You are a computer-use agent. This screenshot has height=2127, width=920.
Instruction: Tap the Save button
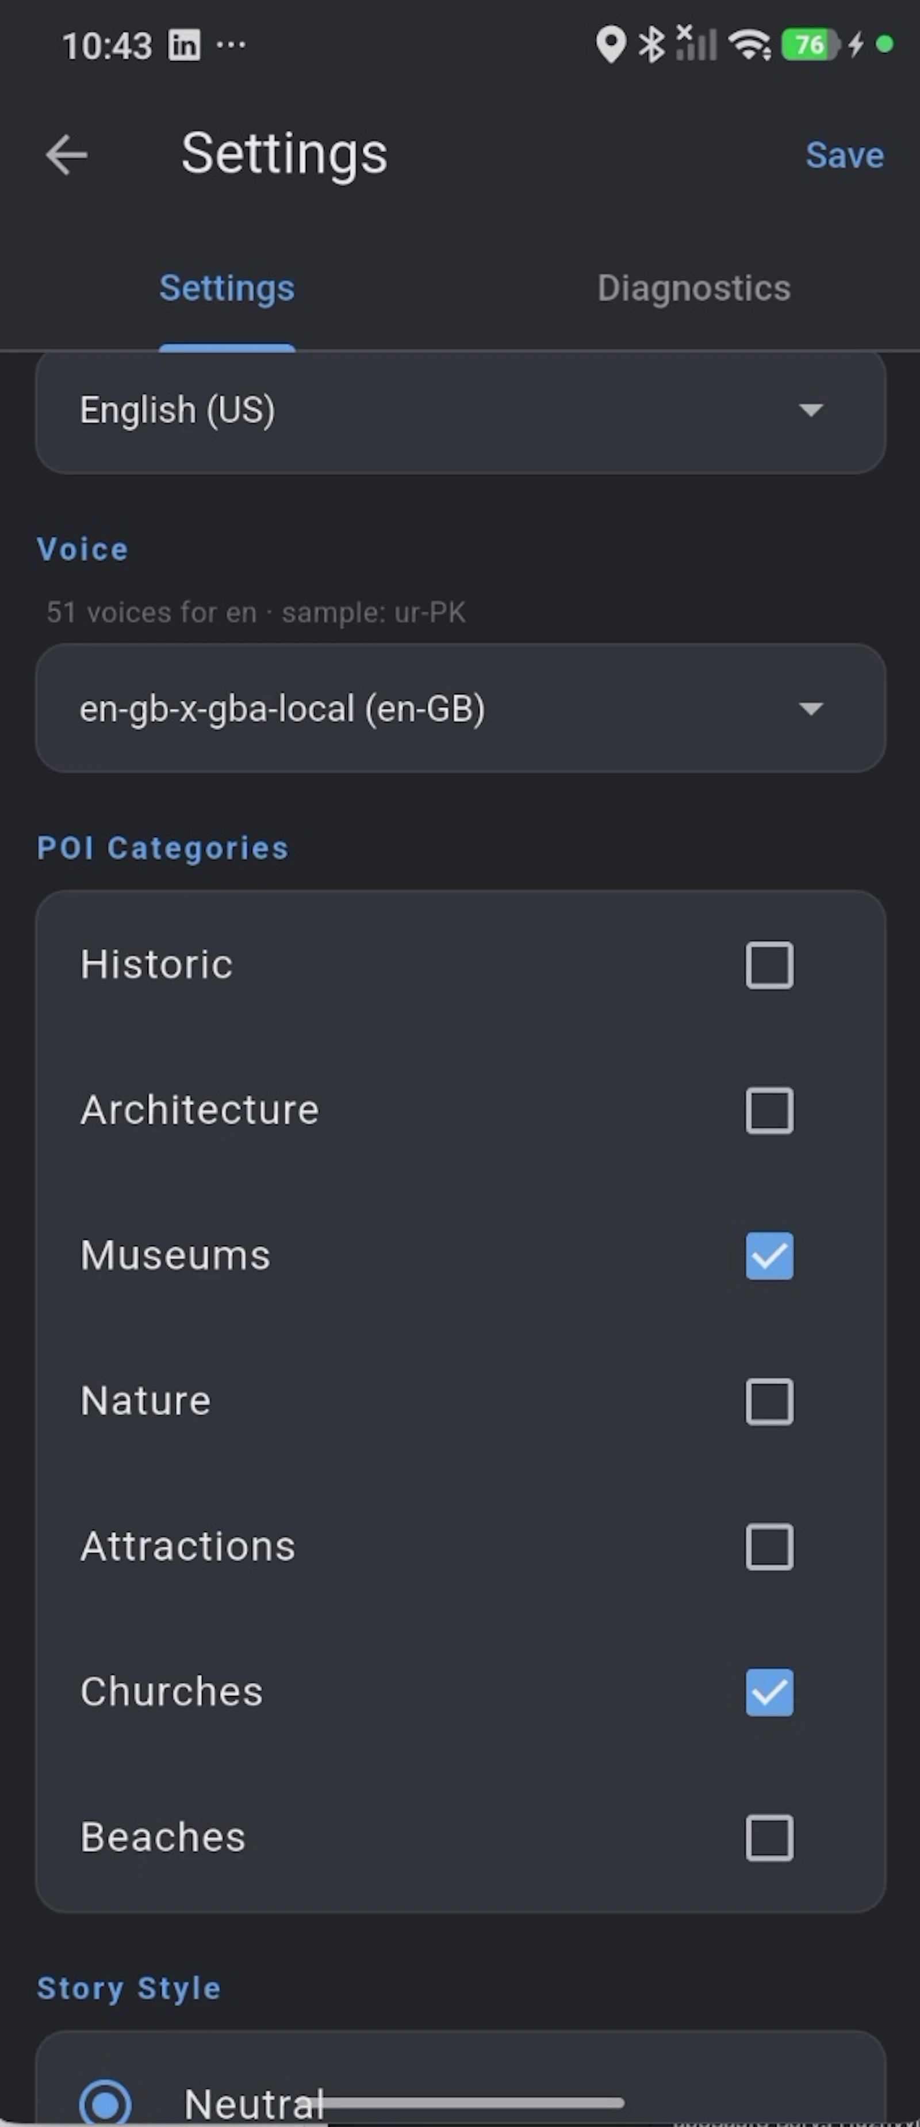click(x=844, y=154)
